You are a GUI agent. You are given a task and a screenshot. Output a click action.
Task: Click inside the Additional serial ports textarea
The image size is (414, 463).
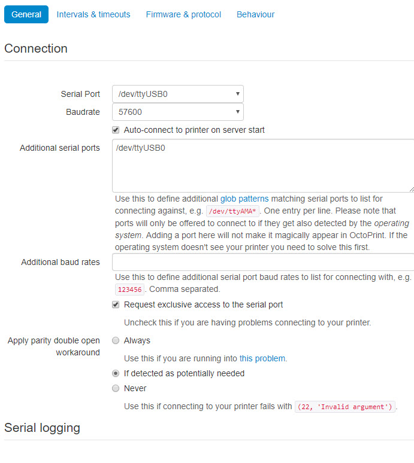click(x=263, y=166)
